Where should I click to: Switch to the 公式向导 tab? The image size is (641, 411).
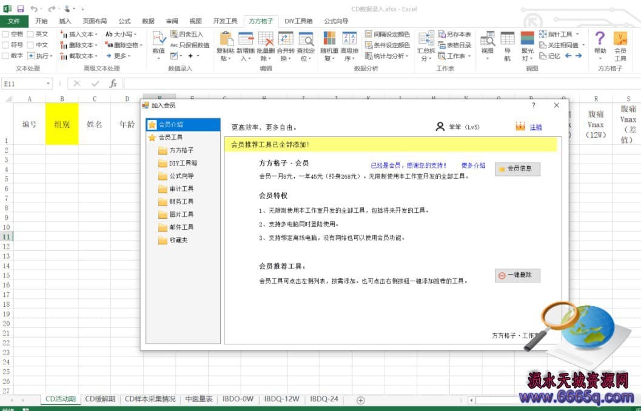(336, 21)
